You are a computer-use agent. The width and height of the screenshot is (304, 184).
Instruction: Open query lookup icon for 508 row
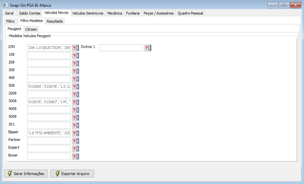pos(76,87)
